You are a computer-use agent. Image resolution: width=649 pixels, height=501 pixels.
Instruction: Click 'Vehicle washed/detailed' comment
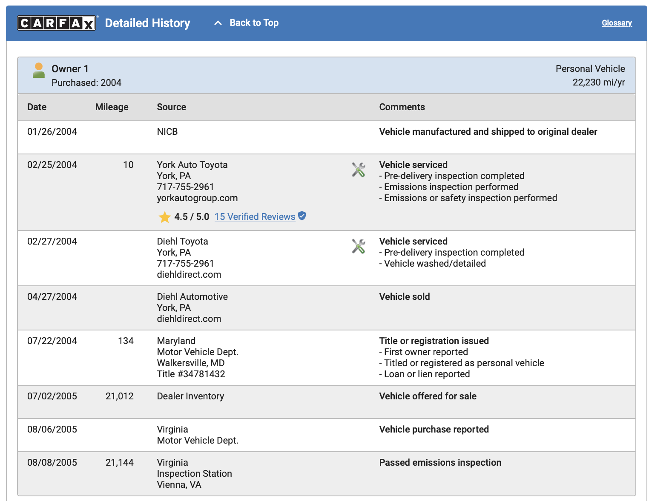[x=432, y=264]
